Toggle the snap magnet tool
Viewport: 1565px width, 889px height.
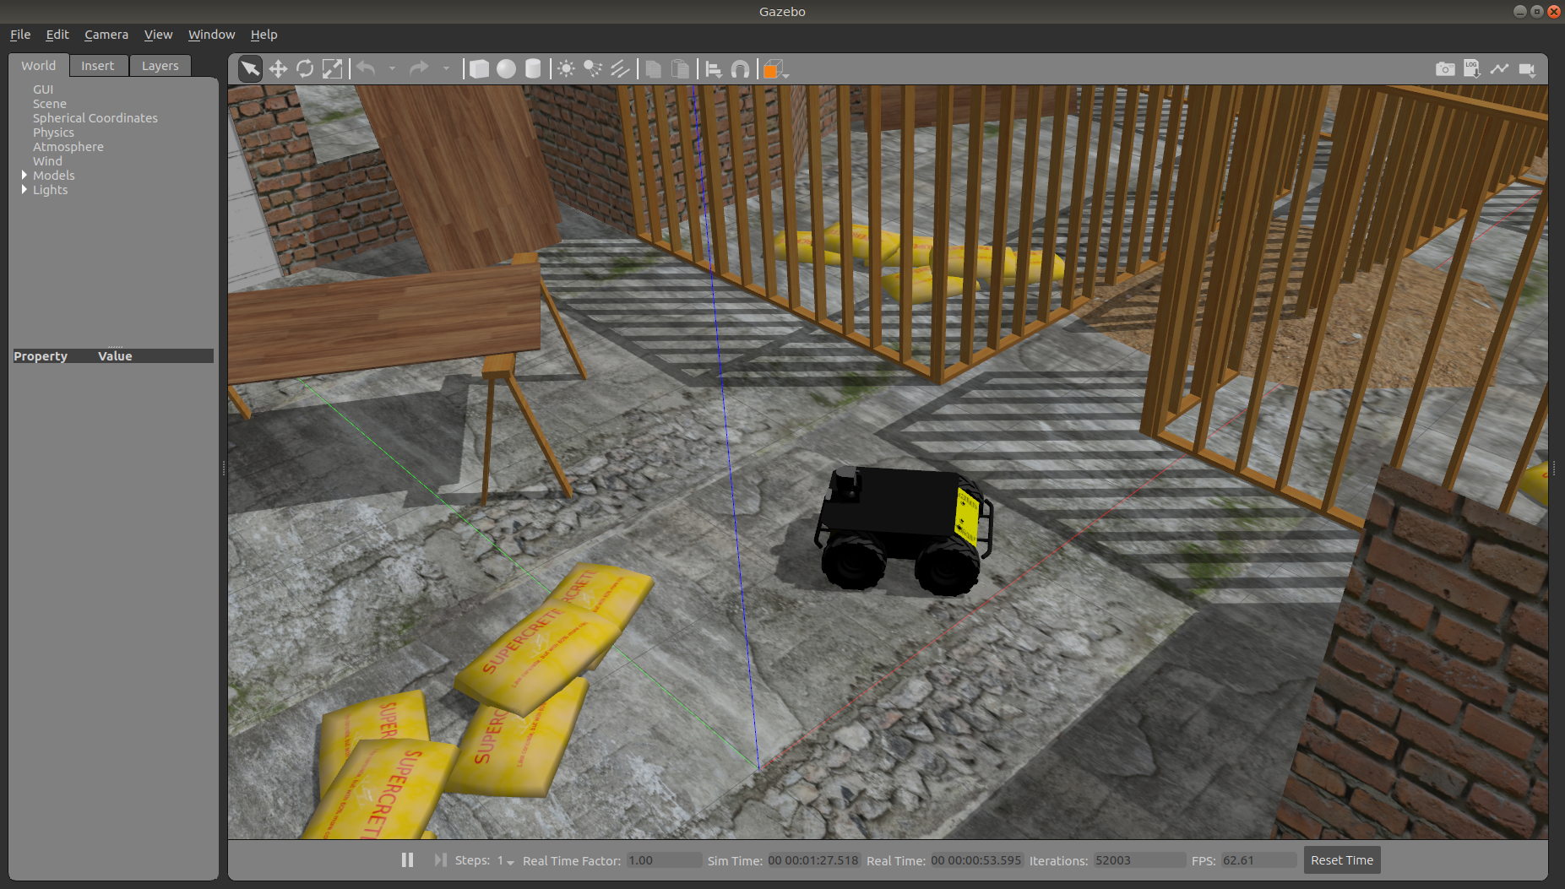coord(740,69)
